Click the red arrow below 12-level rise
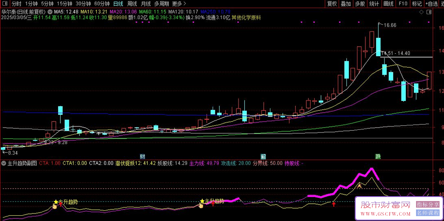The height and width of the screenshot is (221, 444). click(334, 203)
